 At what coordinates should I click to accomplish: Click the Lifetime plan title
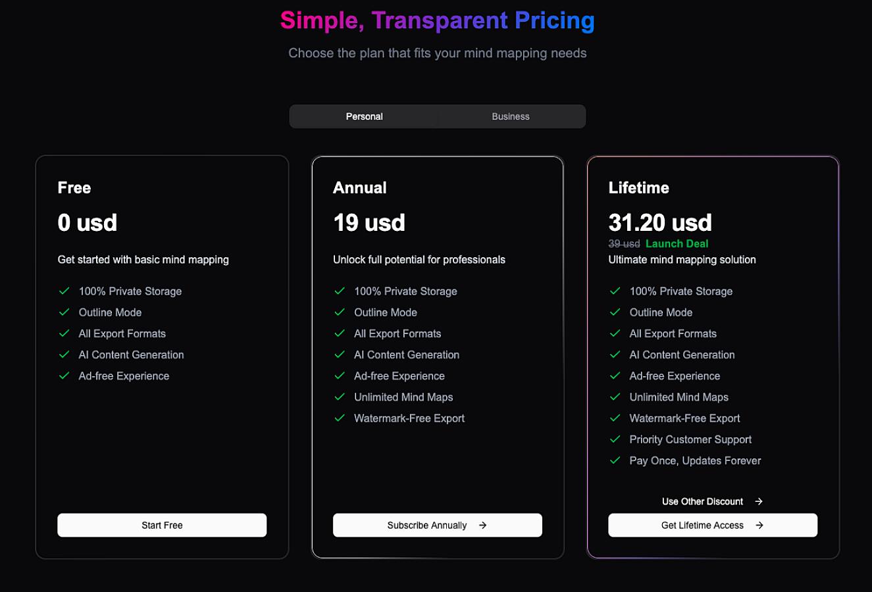pos(638,187)
